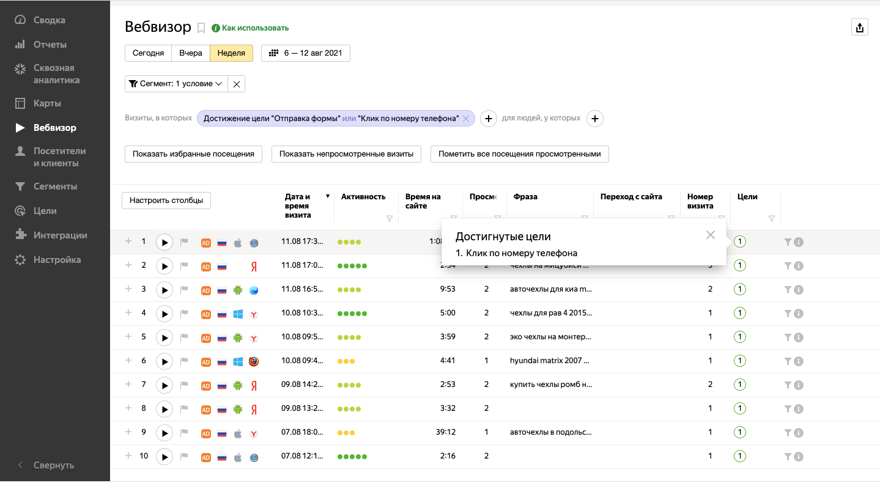Open Цели in the sidebar
The width and height of the screenshot is (880, 483).
click(45, 211)
